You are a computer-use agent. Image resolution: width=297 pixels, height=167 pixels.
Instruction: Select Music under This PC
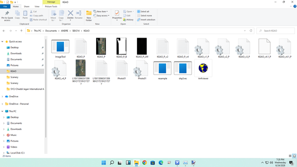click(x=13, y=135)
